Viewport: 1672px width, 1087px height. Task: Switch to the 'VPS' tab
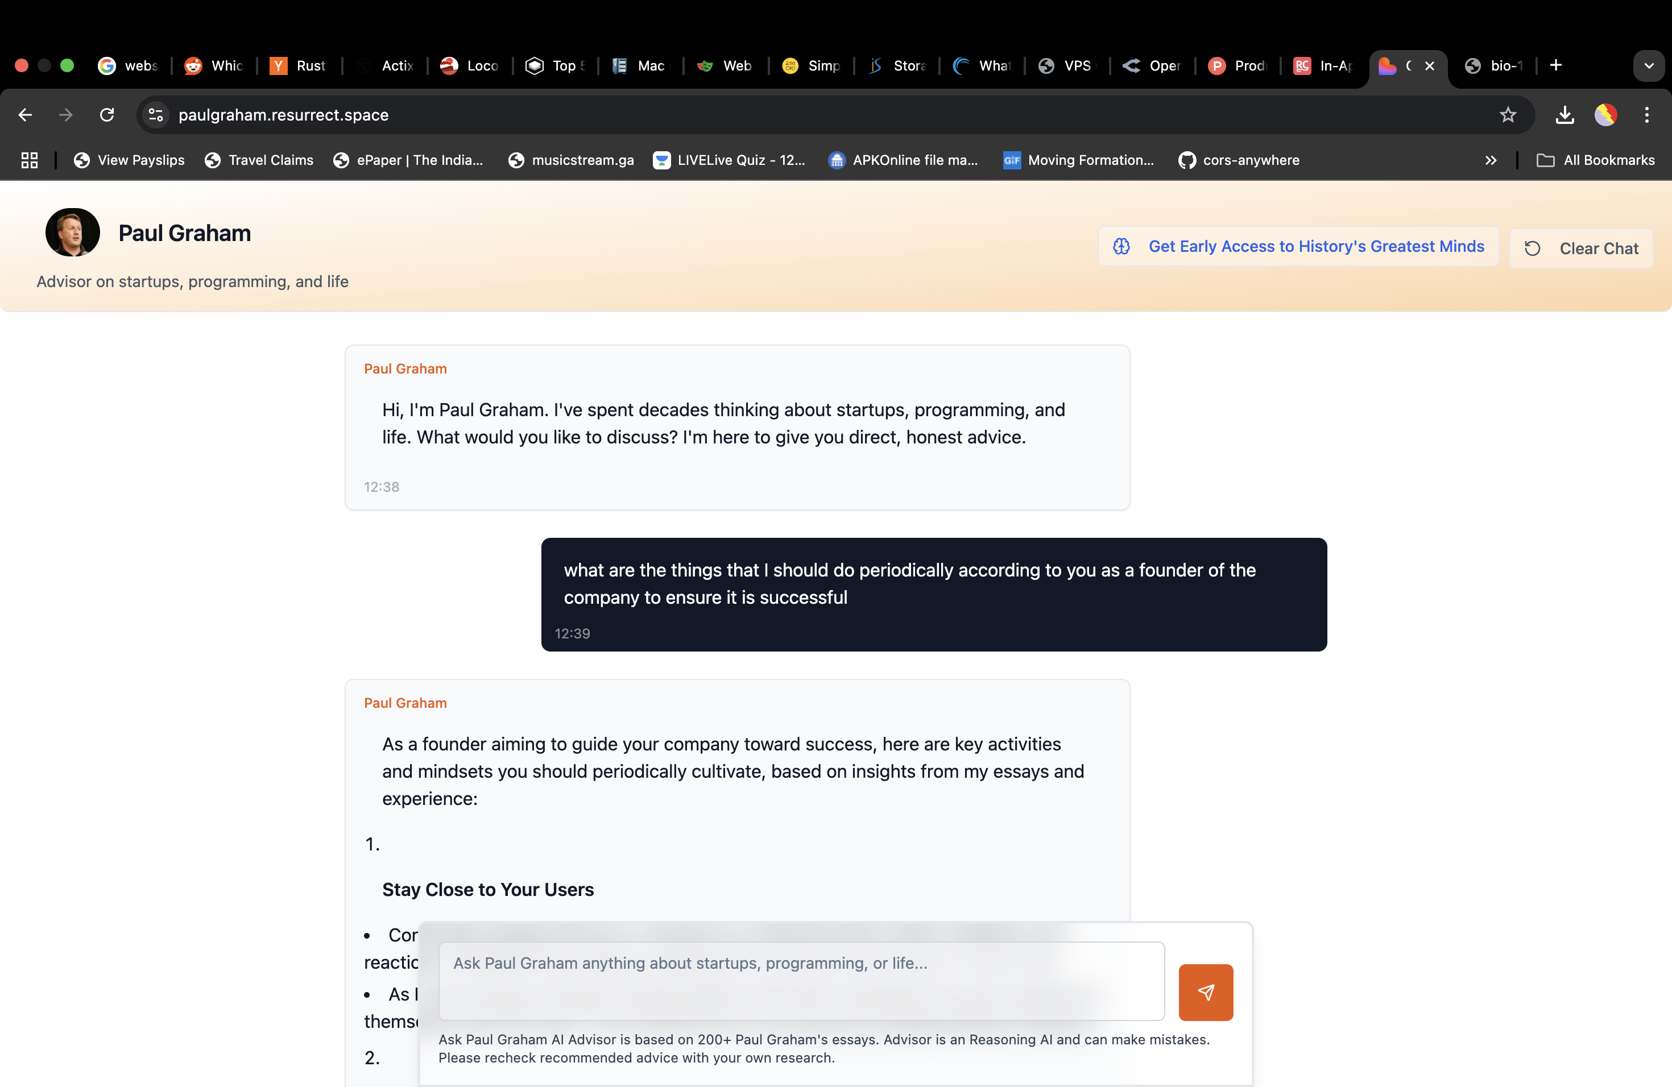(x=1067, y=65)
